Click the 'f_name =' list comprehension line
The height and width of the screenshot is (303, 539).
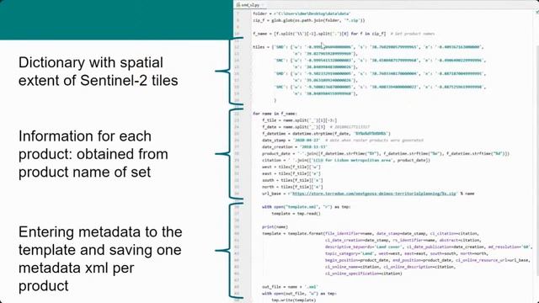tap(344, 34)
